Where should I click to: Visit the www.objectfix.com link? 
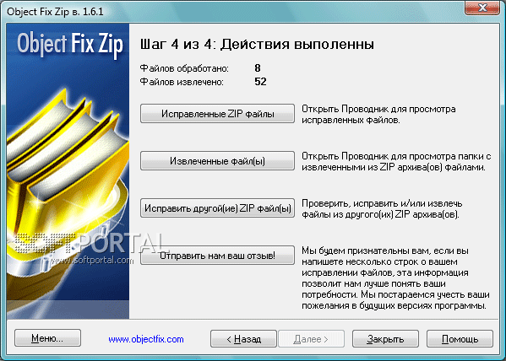tap(146, 339)
